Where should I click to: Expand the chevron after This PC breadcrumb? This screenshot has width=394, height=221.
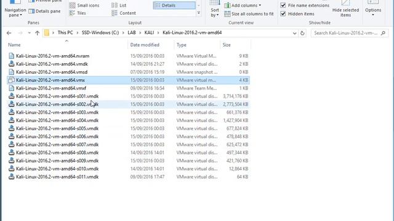[x=78, y=33]
